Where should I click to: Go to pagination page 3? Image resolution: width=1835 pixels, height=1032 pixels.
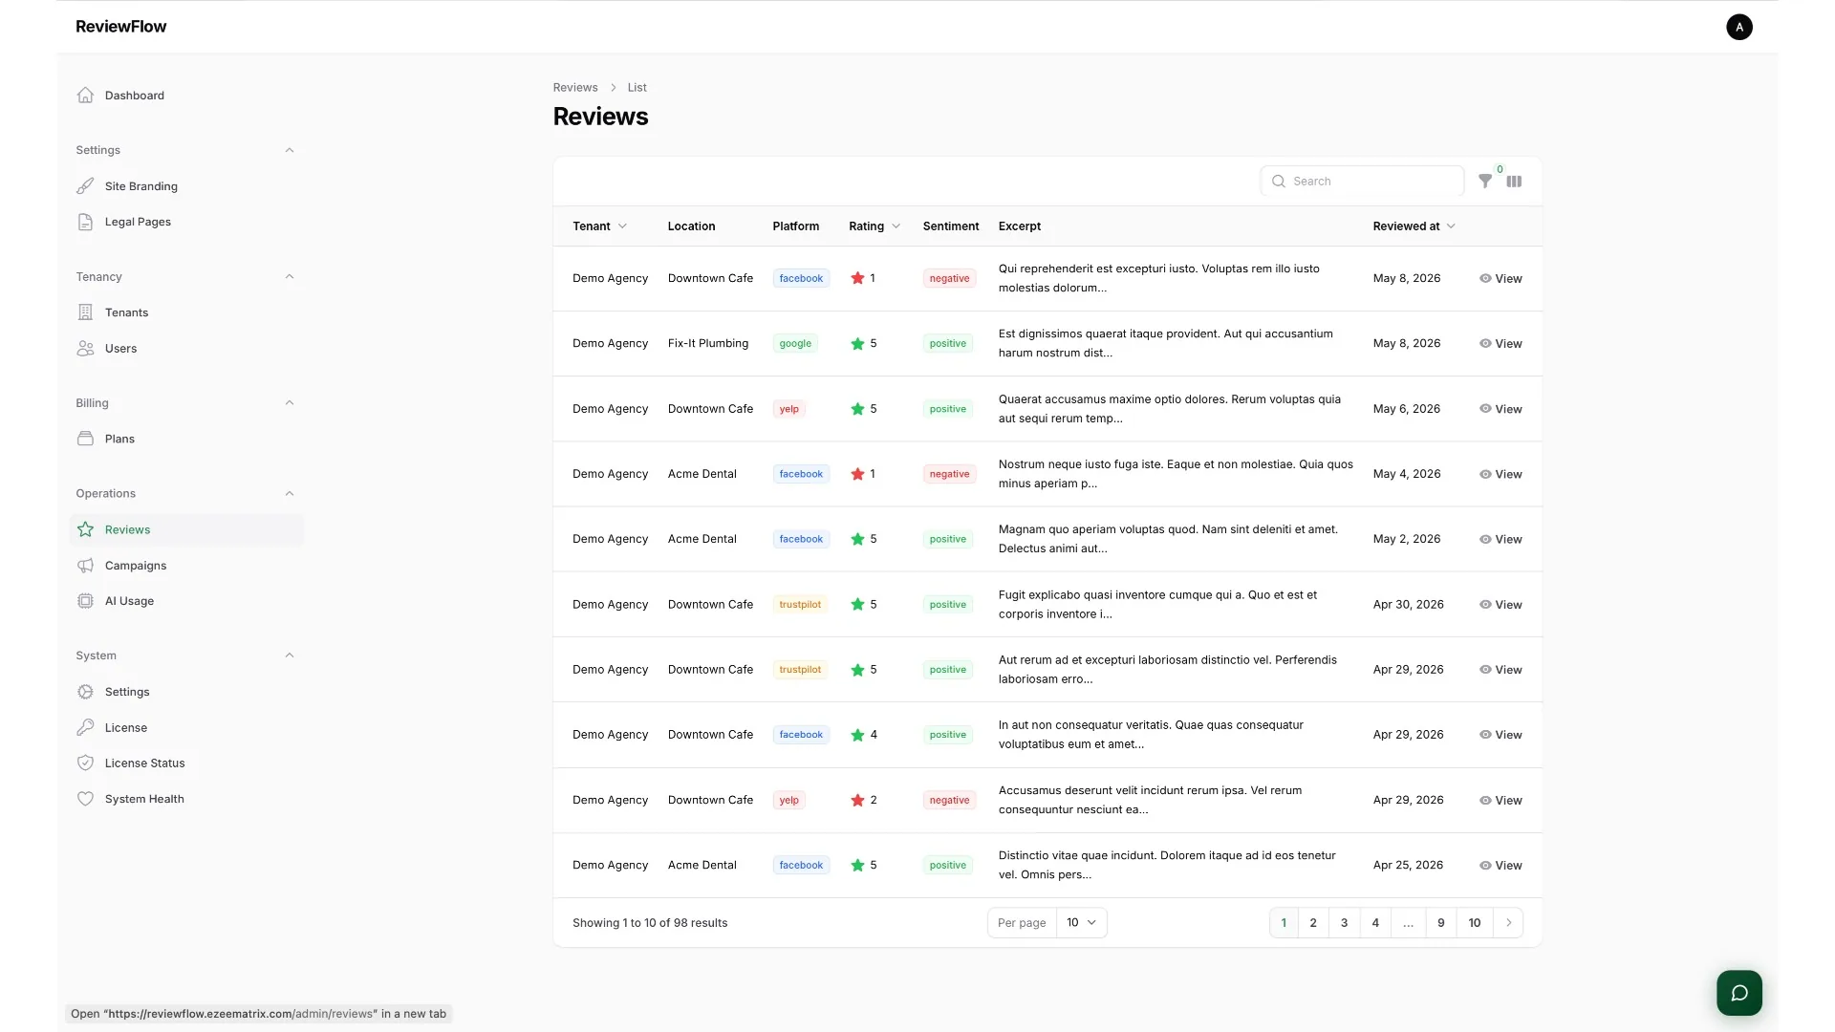[x=1344, y=923]
